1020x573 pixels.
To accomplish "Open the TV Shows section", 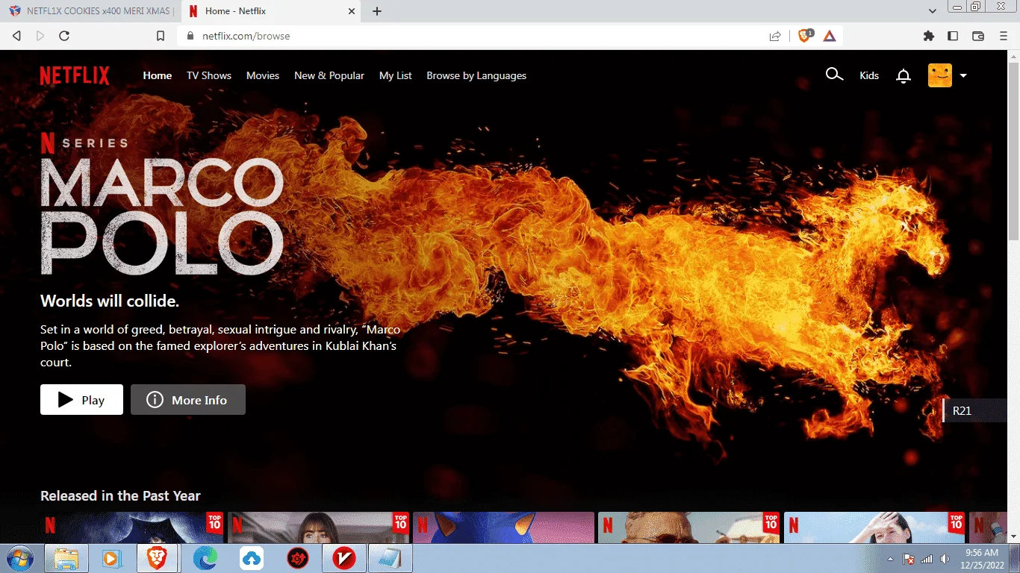I will [209, 75].
